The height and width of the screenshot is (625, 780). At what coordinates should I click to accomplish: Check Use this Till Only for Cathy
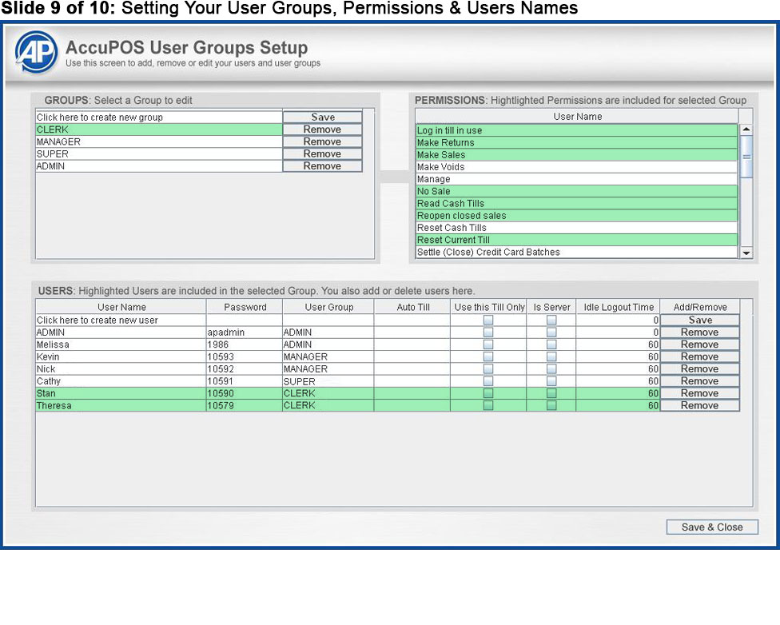click(x=488, y=381)
